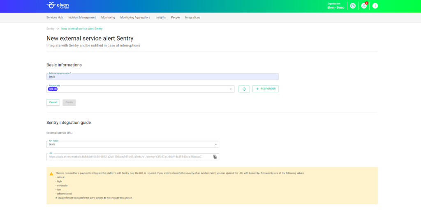
Task: Click the add Responder button
Action: 265,89
